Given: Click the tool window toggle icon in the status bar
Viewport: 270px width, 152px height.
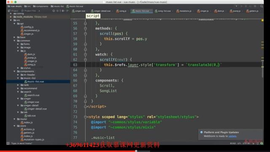Looking at the screenshot, I should point(8,144).
